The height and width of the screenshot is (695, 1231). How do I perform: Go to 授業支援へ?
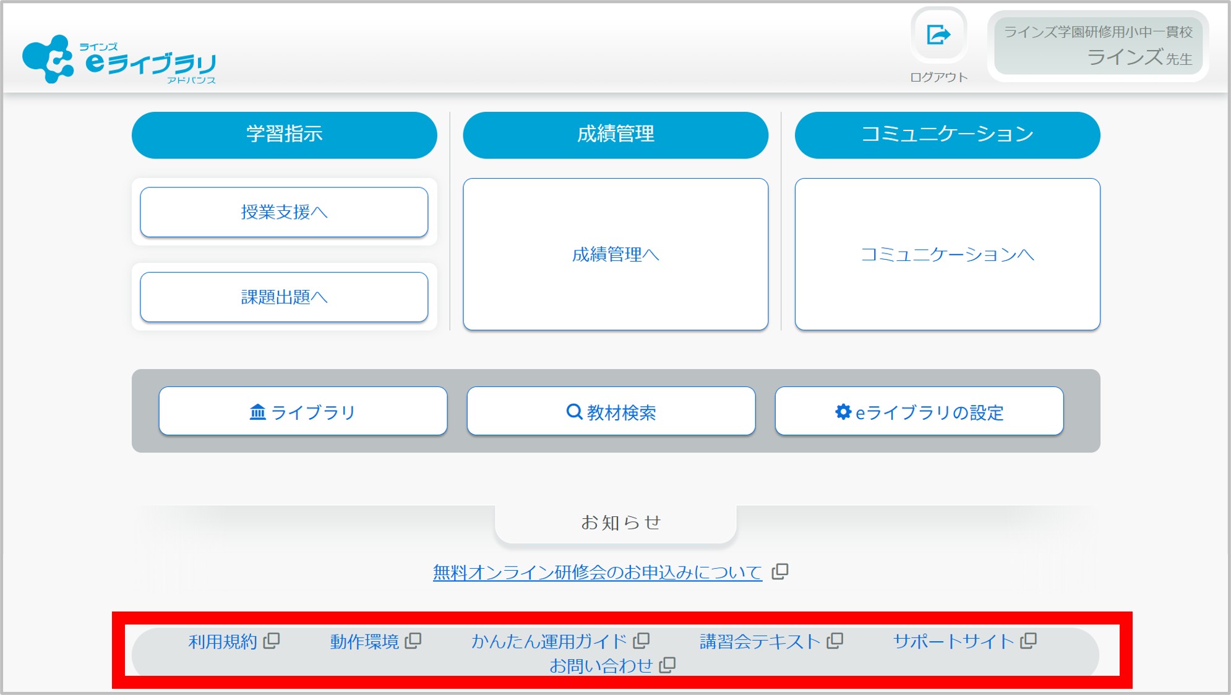click(x=284, y=212)
